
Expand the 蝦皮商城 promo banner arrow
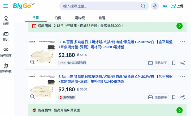180,26
